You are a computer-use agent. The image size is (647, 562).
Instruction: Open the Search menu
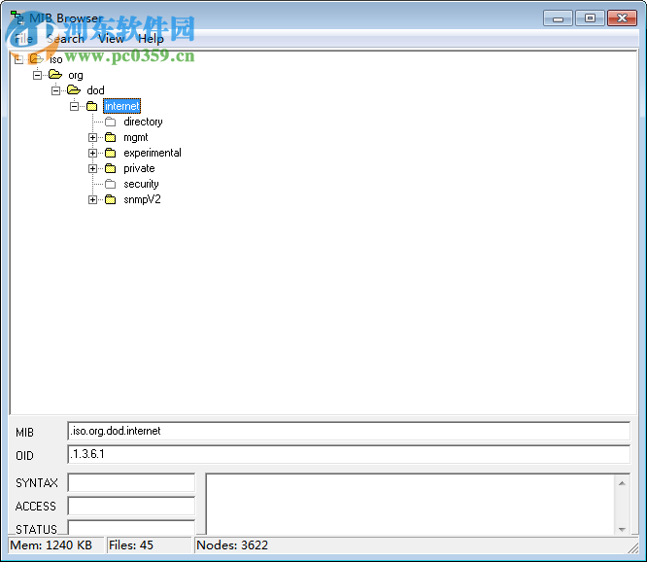pyautogui.click(x=65, y=39)
